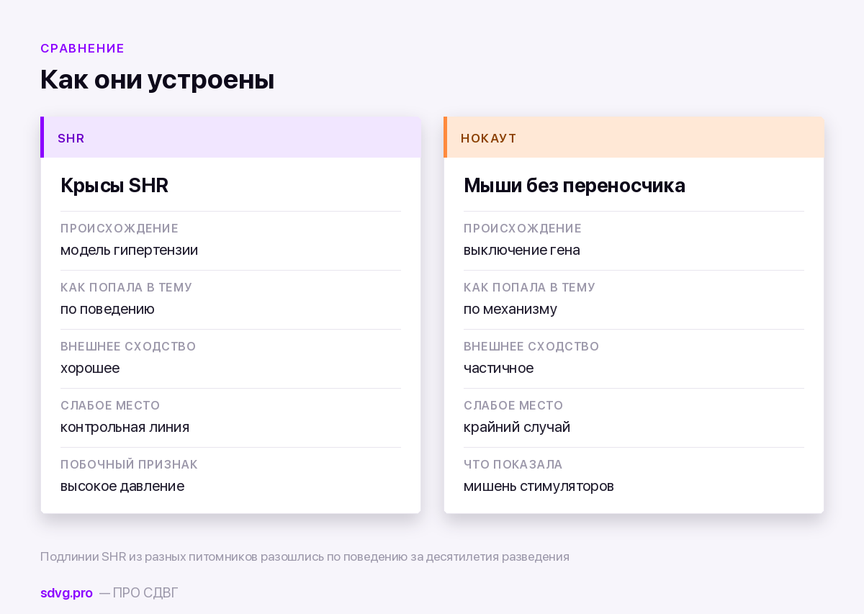Click the value 'выключение гена'
This screenshot has width=864, height=614.
[x=522, y=250]
